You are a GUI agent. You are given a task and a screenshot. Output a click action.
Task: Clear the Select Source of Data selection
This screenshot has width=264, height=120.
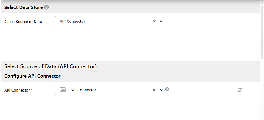(154, 22)
